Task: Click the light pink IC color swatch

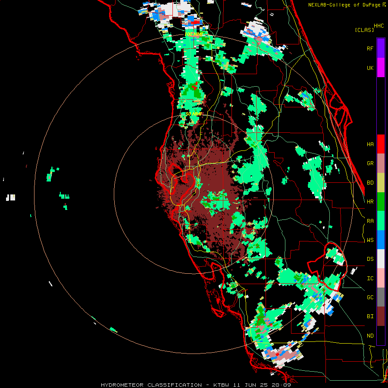Action: click(381, 278)
